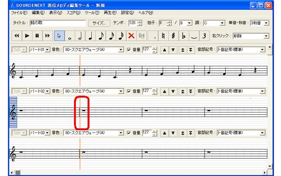Shift パート02 down an octave
This screenshot has width=281, height=176.
point(191,92)
